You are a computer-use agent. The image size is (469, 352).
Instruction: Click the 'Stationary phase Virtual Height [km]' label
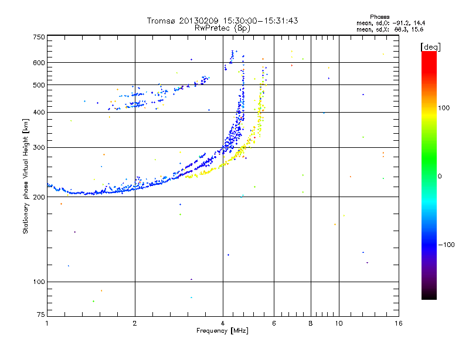26,177
